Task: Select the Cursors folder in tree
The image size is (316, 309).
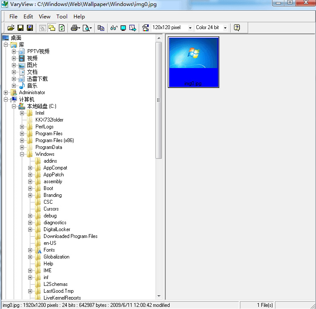Action: click(x=51, y=209)
